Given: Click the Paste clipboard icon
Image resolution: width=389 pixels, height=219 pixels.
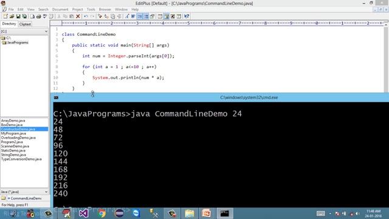Looking at the screenshot, I should tap(72, 16).
